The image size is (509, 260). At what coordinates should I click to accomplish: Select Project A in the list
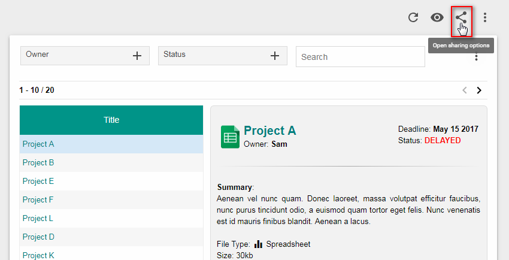[x=111, y=144]
